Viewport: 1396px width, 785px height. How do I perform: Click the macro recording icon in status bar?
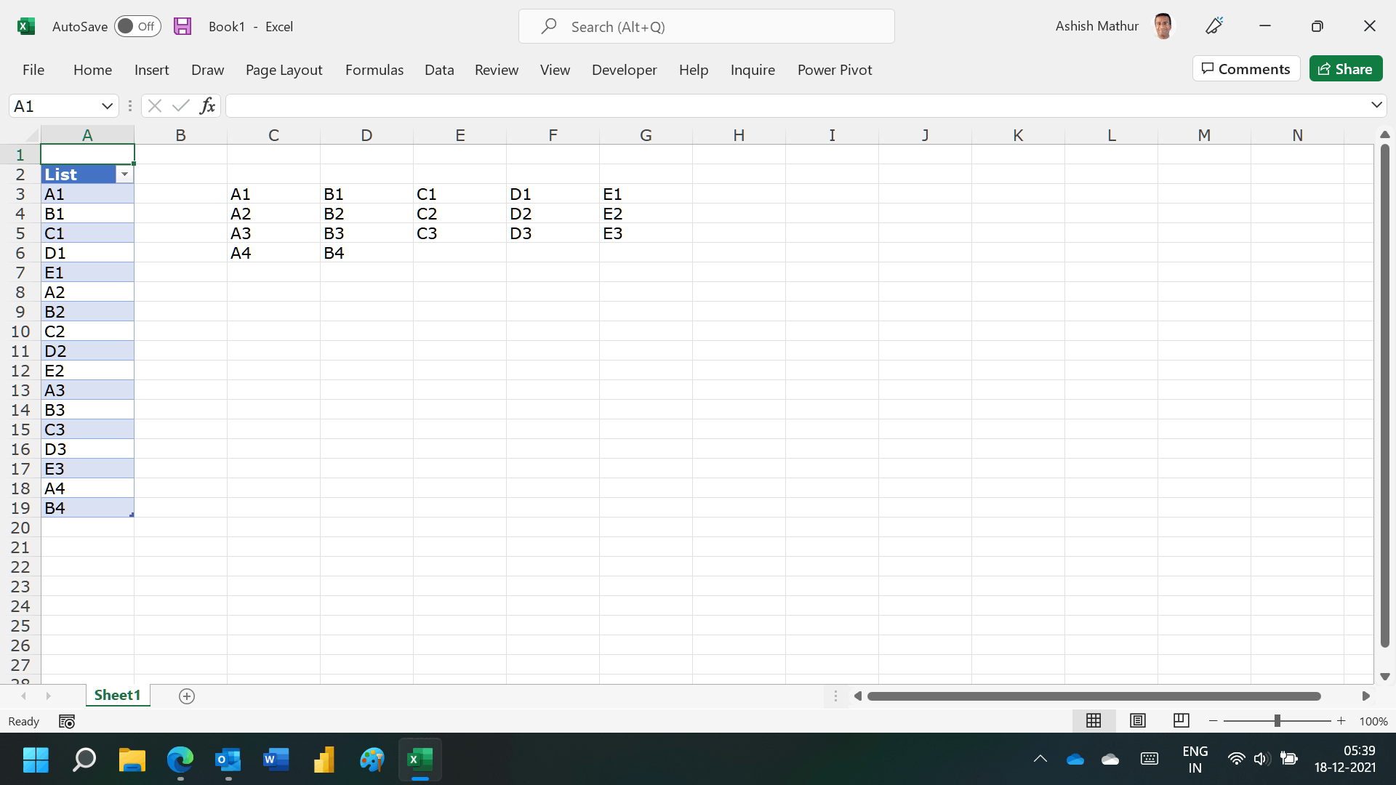[67, 722]
